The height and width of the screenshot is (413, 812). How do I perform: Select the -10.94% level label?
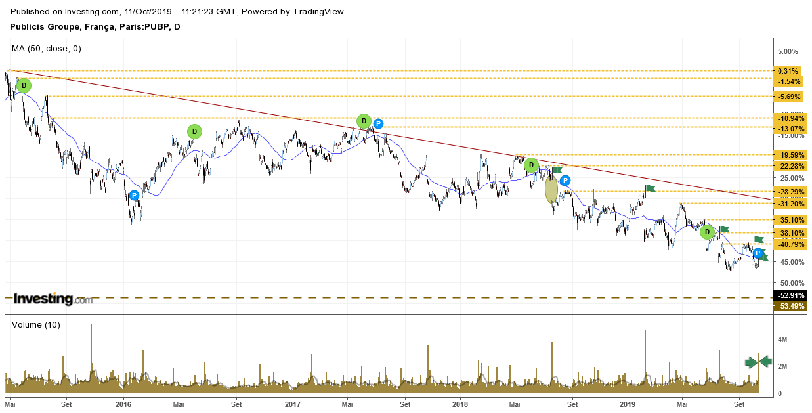point(790,118)
